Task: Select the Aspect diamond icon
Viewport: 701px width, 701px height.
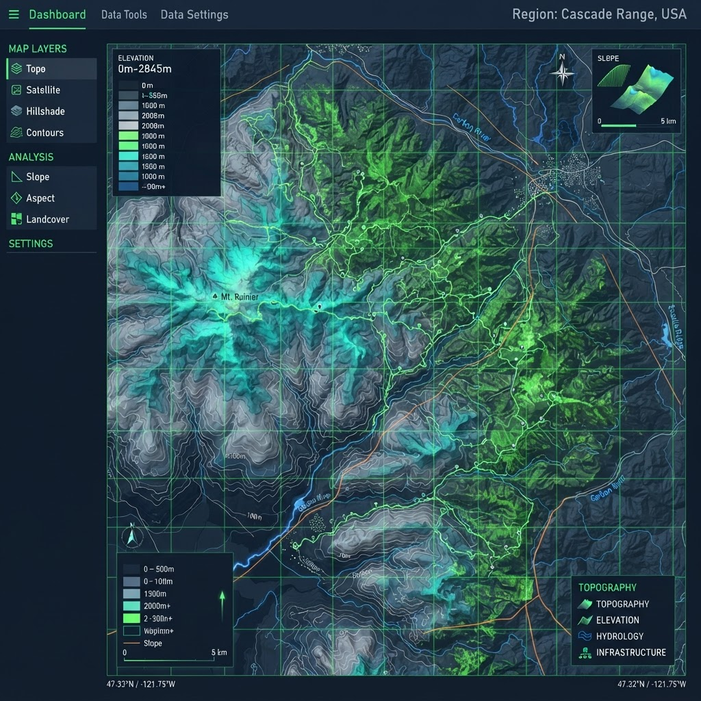Action: pyautogui.click(x=16, y=198)
